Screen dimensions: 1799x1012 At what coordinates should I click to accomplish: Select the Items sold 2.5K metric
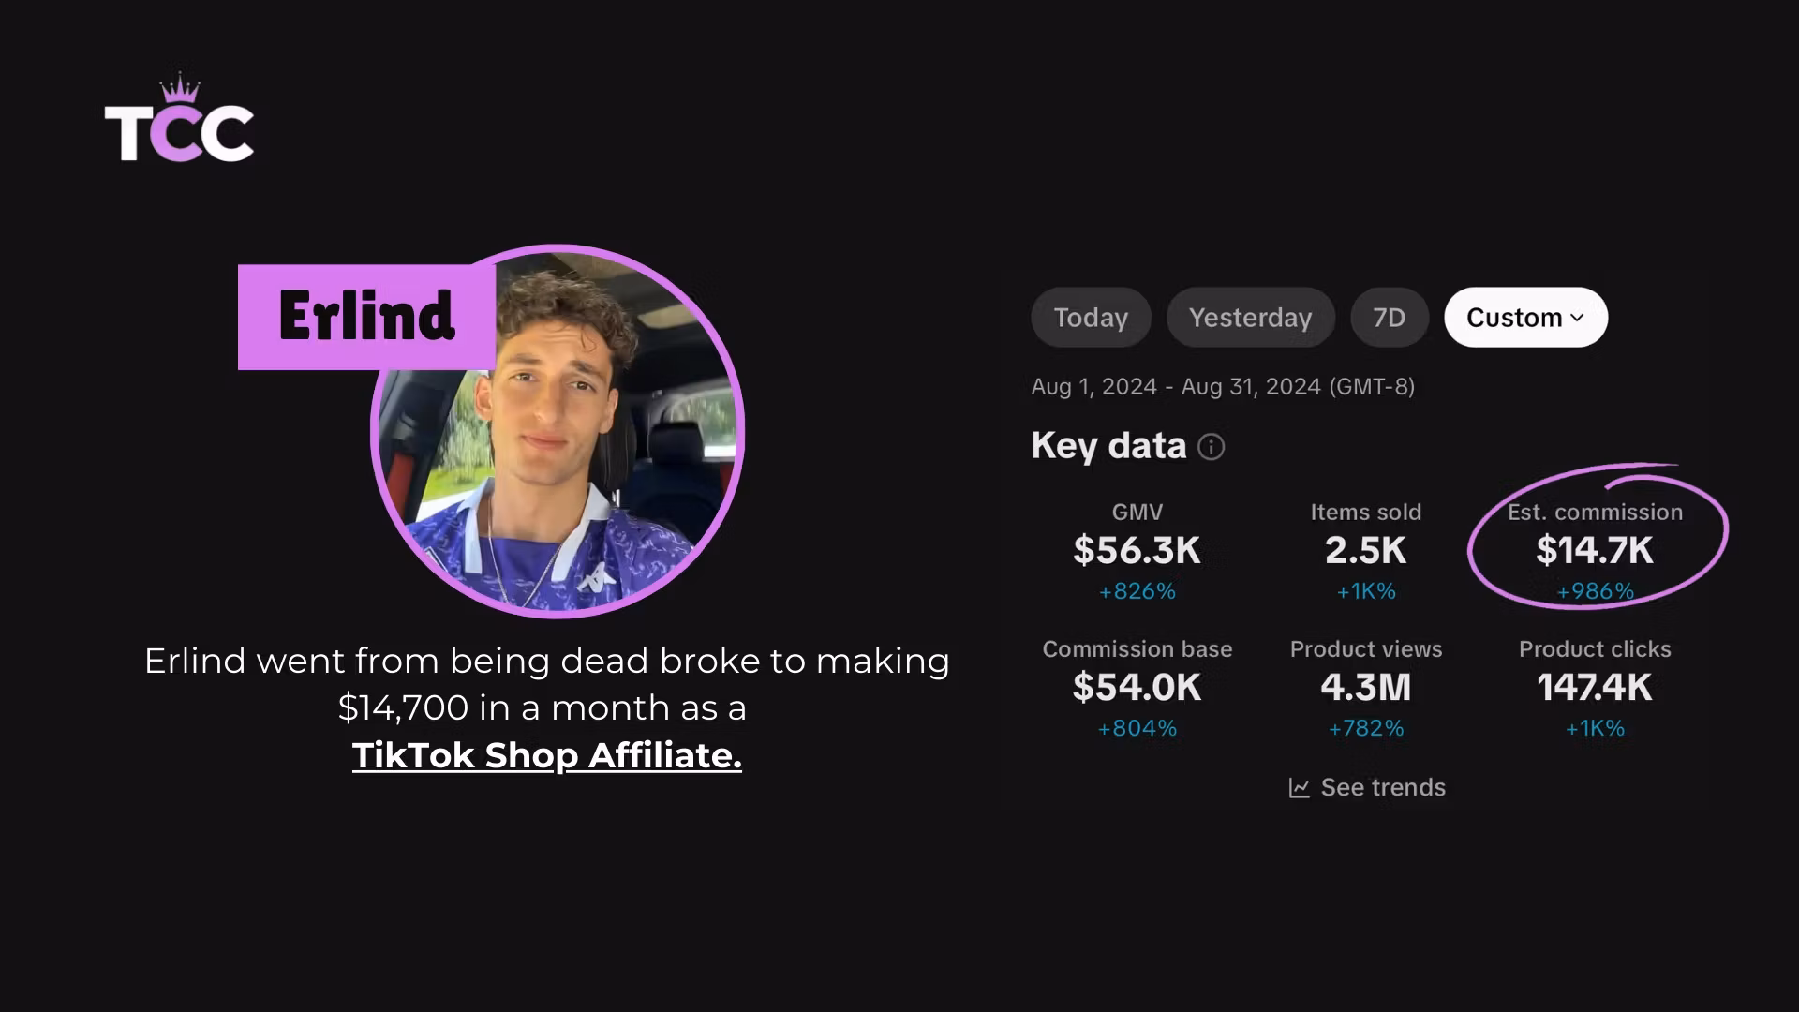[x=1365, y=551]
